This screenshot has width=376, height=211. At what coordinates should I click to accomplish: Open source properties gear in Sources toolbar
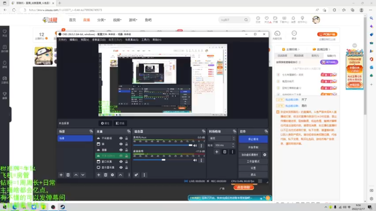coord(112,175)
